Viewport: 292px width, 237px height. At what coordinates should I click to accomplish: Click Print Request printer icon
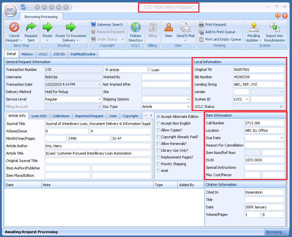(201, 24)
